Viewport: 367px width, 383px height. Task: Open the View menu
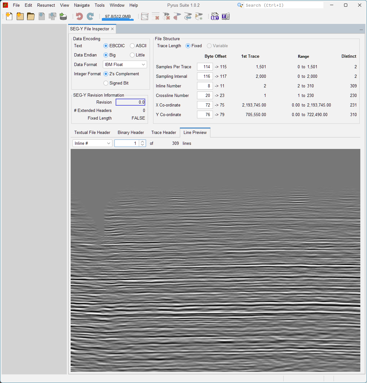coord(65,5)
